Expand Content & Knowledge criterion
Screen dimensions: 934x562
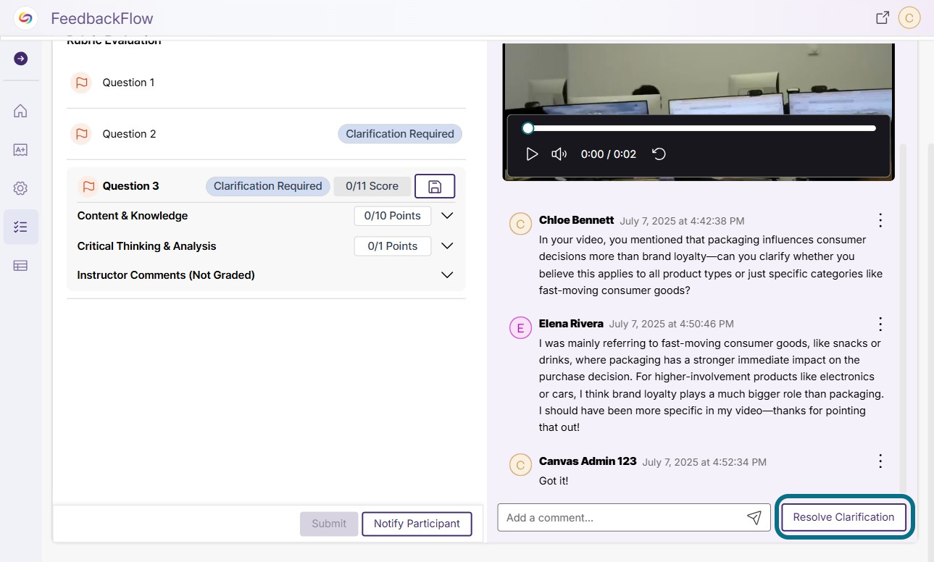click(447, 216)
